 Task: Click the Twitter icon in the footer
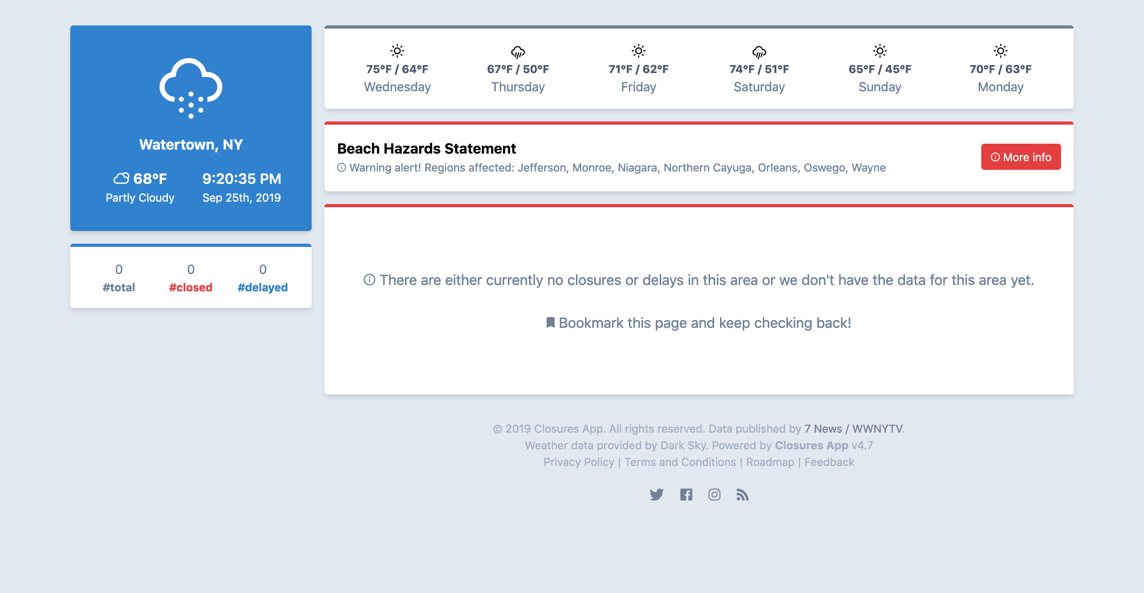click(x=657, y=495)
